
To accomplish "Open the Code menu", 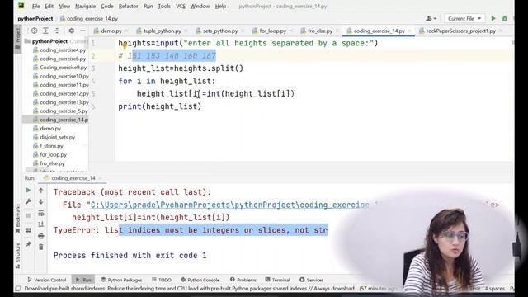I will pos(107,6).
